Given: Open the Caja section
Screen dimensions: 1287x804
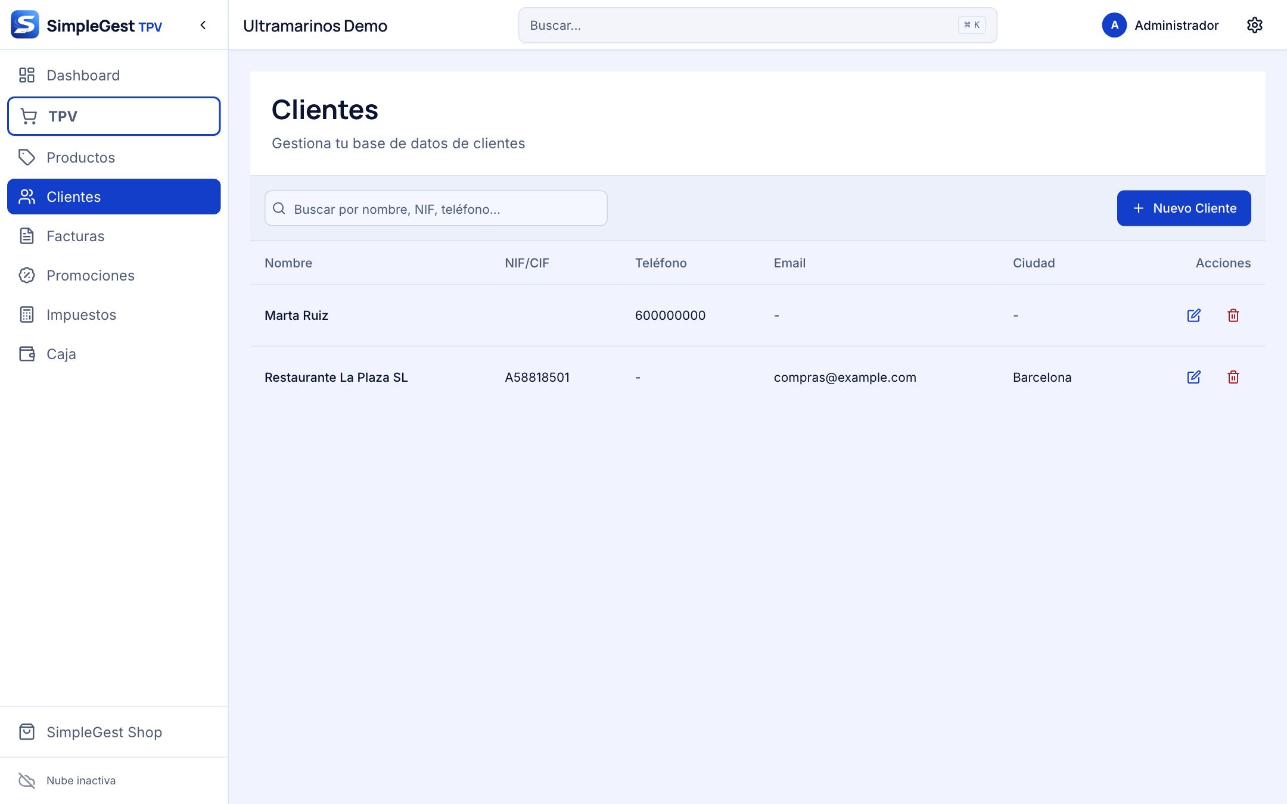Looking at the screenshot, I should (114, 354).
